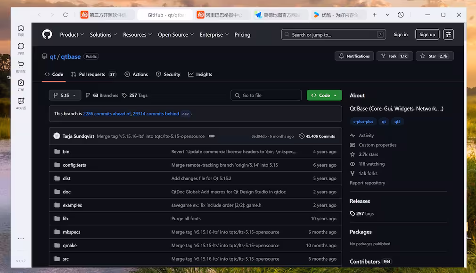Select the 优酷 browser tab
The image size is (476, 273).
pyautogui.click(x=339, y=15)
